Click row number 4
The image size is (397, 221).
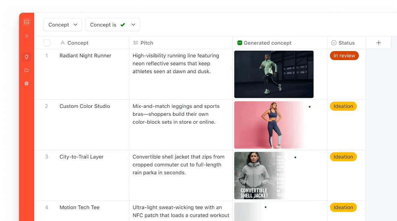(x=47, y=207)
